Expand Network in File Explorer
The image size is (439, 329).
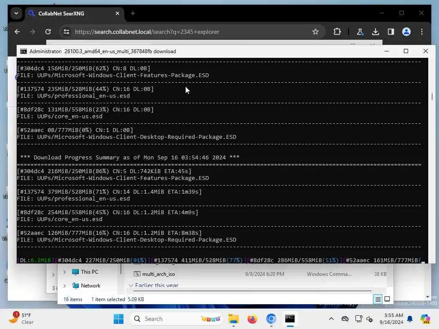coord(65,286)
